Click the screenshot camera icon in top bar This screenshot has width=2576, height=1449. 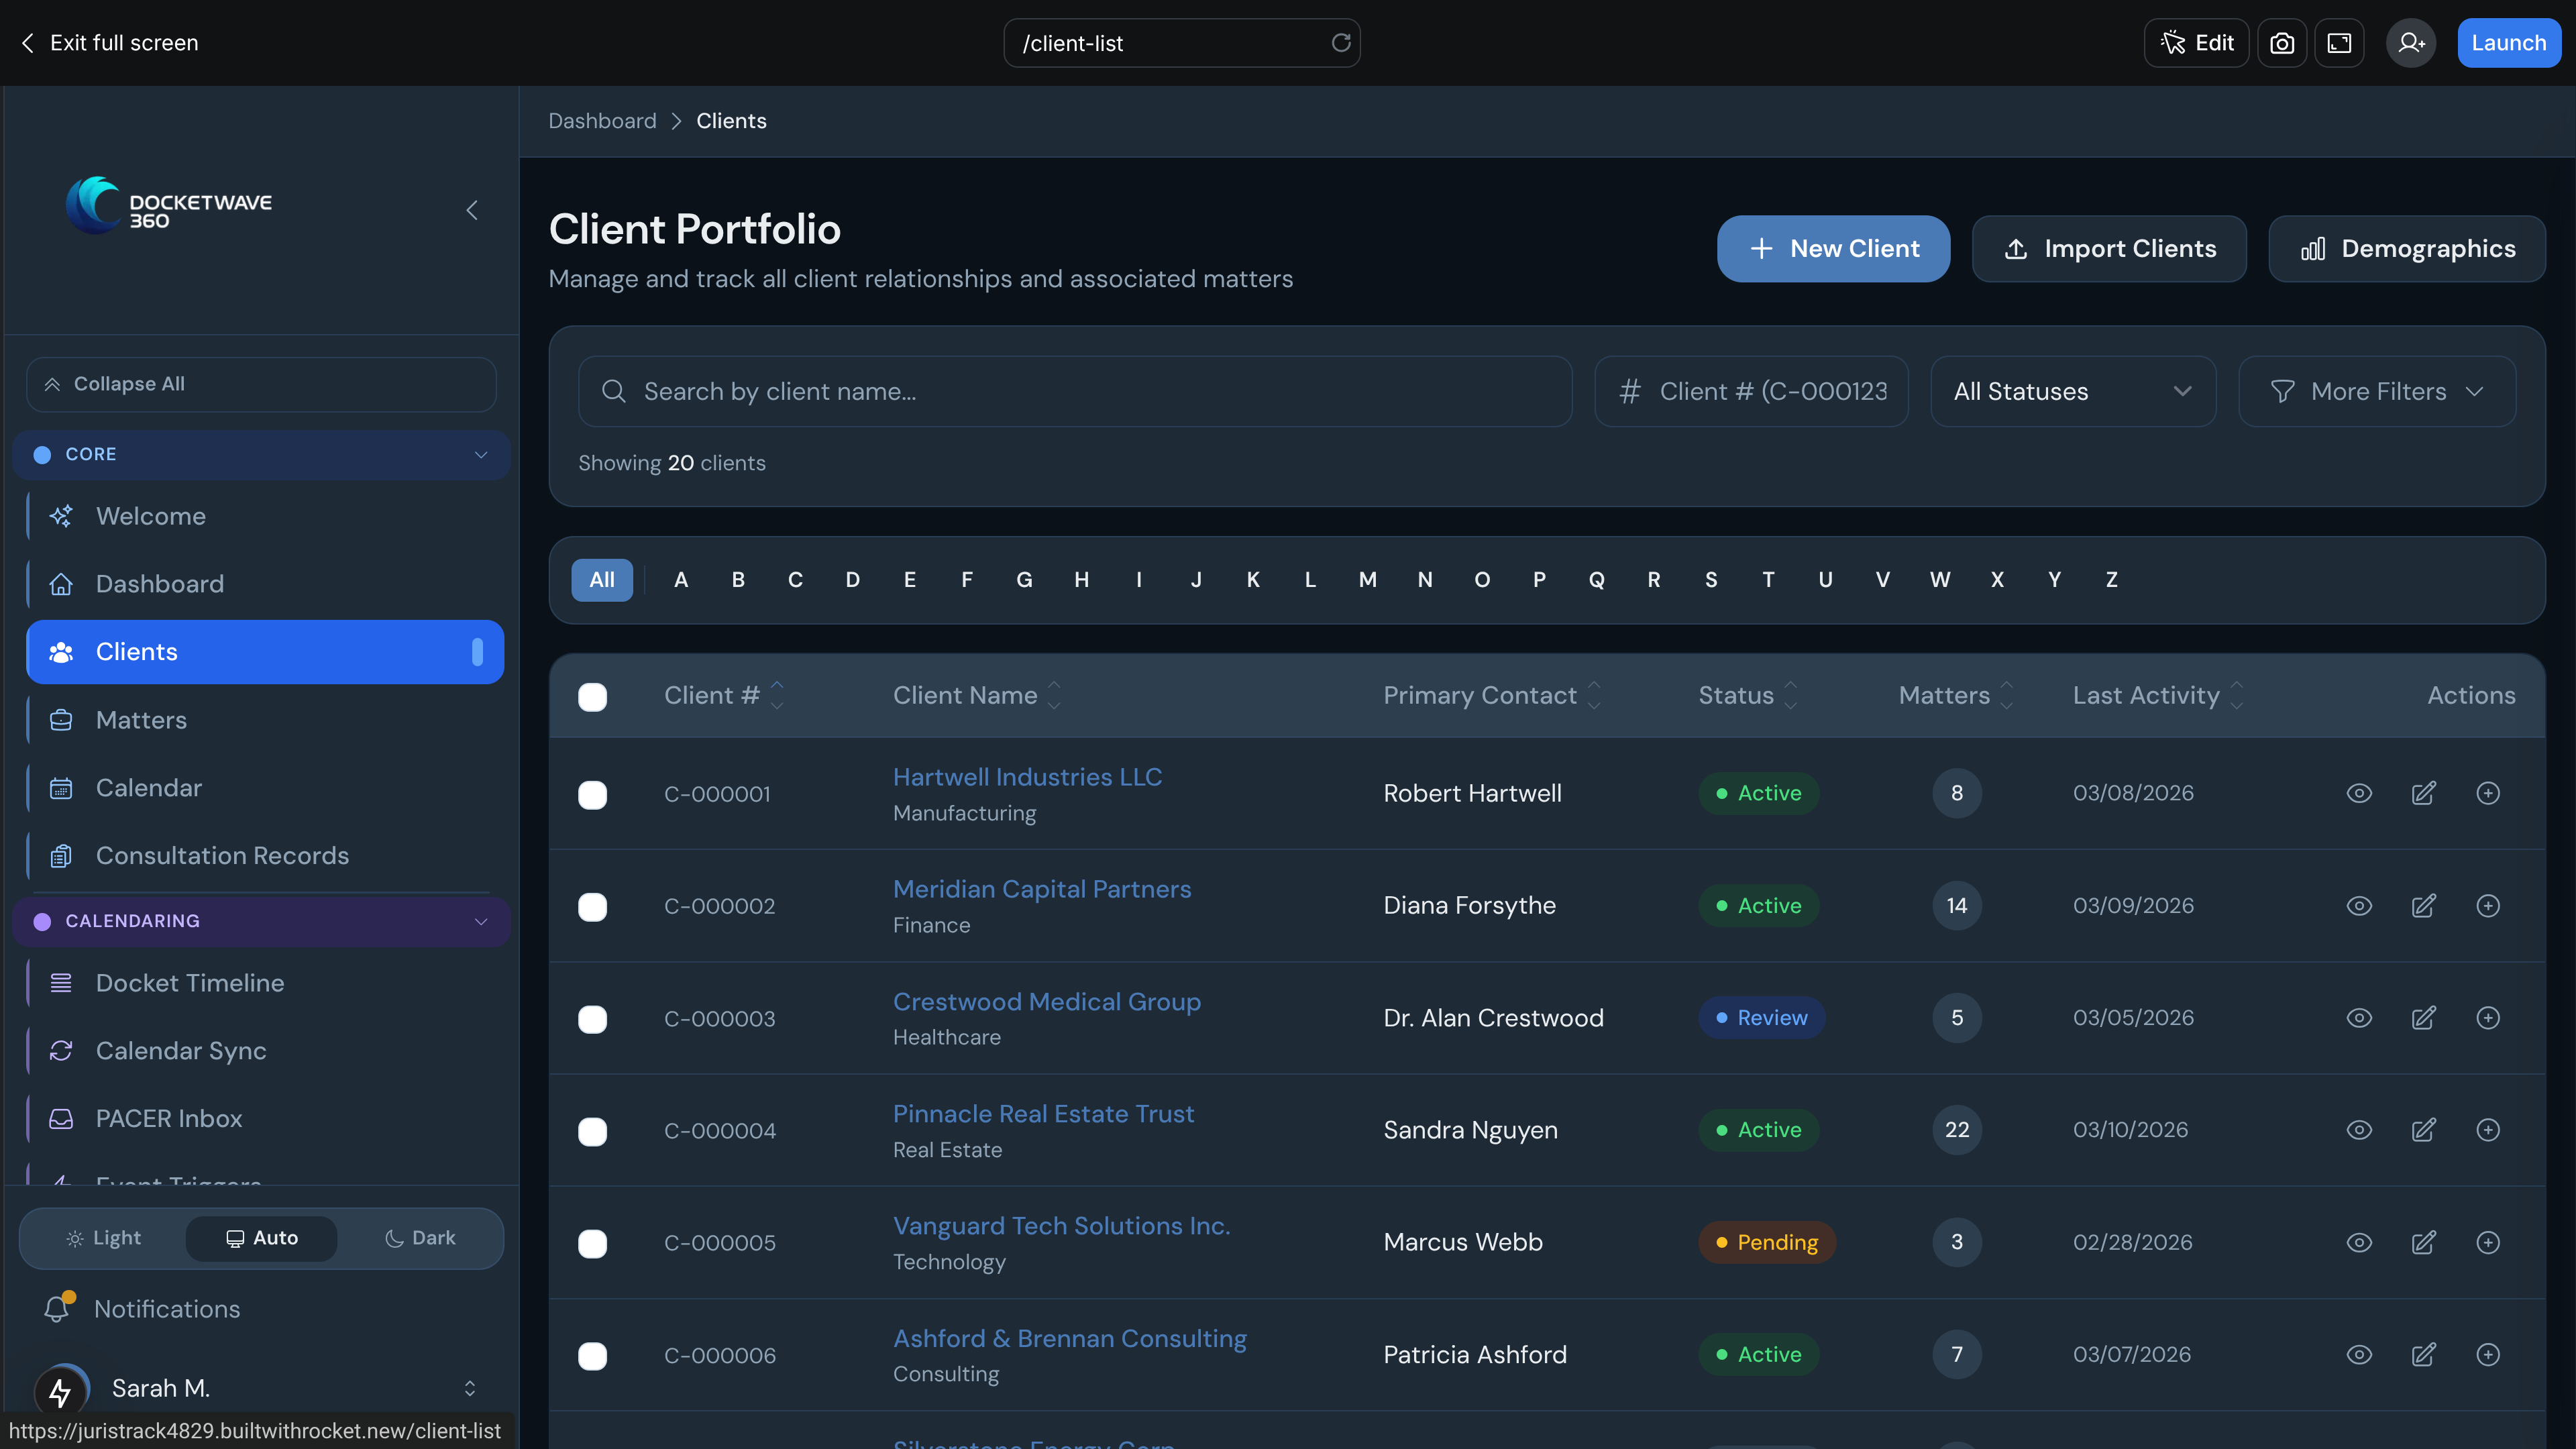click(2281, 43)
